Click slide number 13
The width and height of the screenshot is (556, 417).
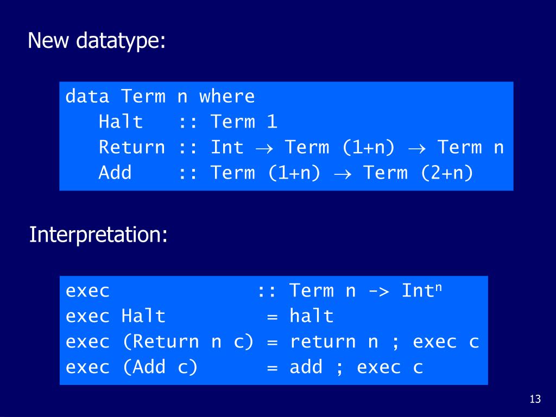535,399
